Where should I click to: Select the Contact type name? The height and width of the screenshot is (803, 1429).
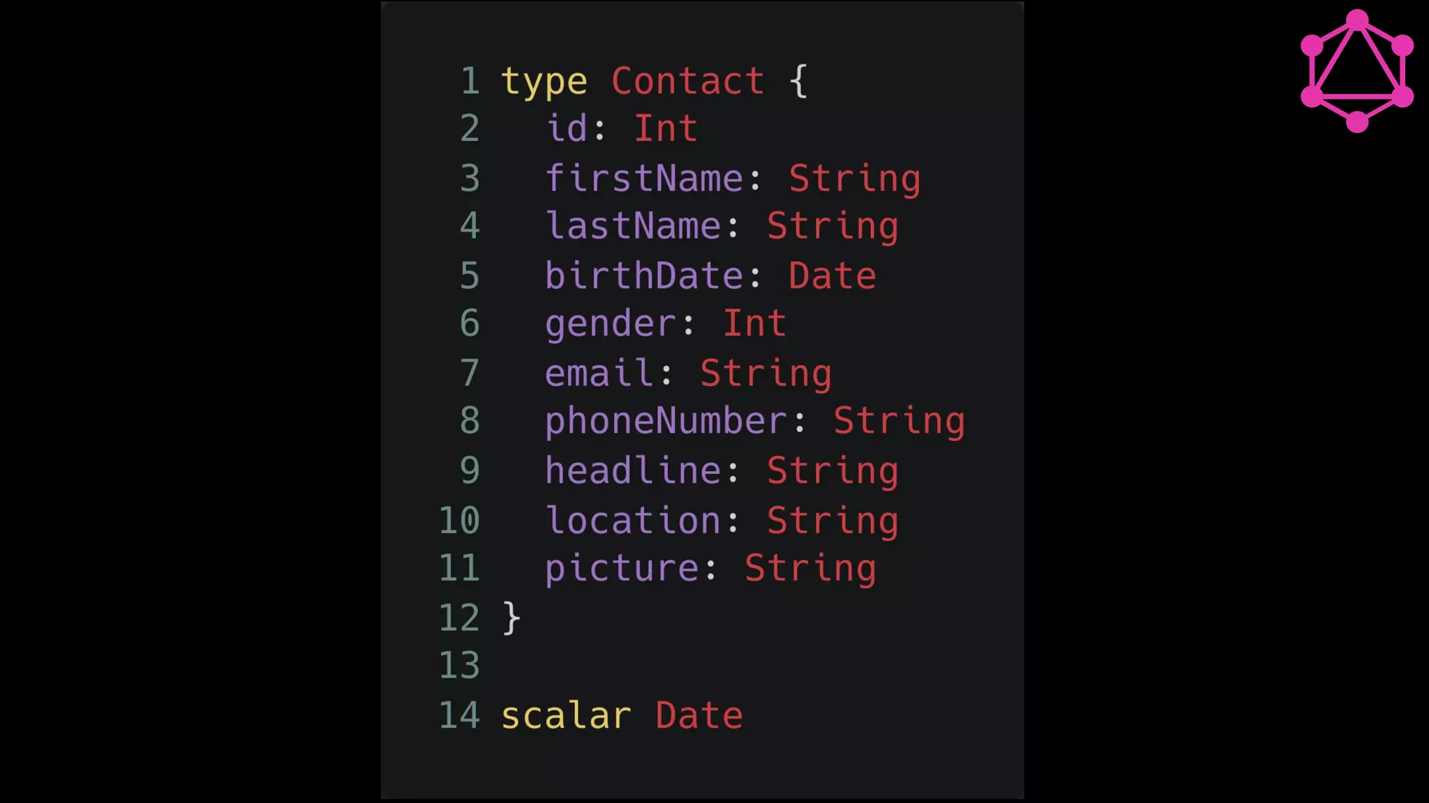[688, 81]
